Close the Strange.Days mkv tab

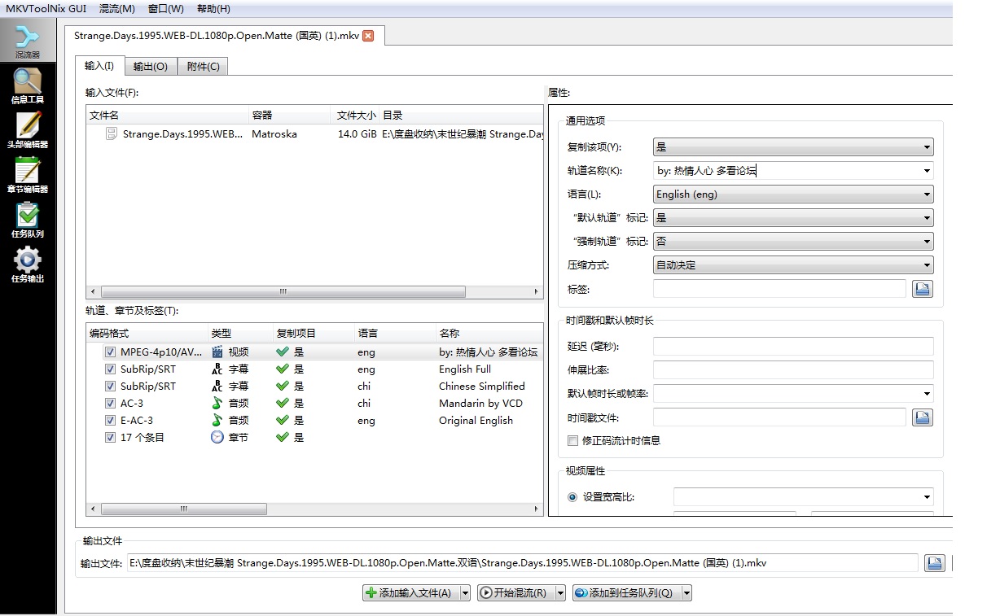(x=368, y=36)
